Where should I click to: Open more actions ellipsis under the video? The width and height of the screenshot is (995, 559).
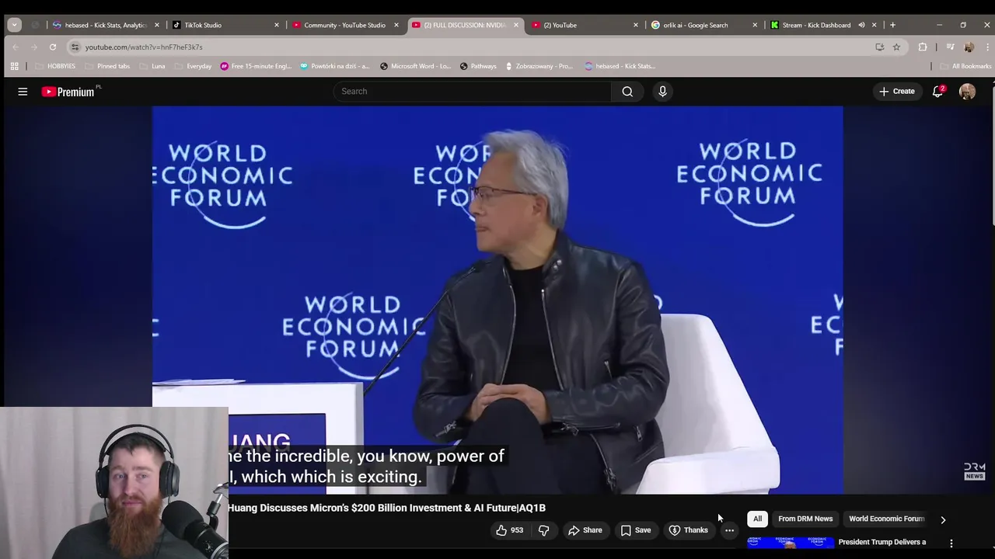(729, 530)
